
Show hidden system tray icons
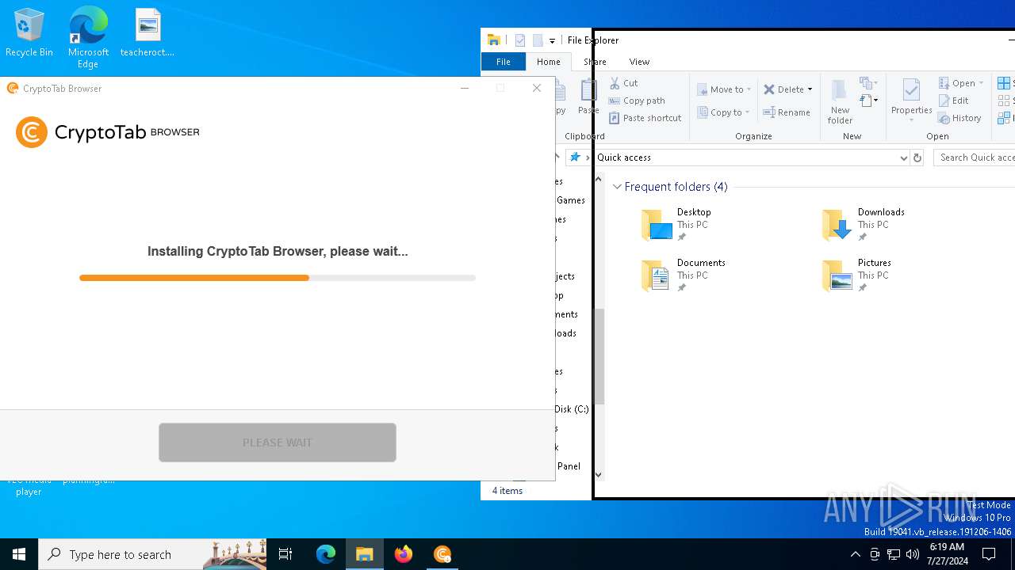pyautogui.click(x=855, y=554)
